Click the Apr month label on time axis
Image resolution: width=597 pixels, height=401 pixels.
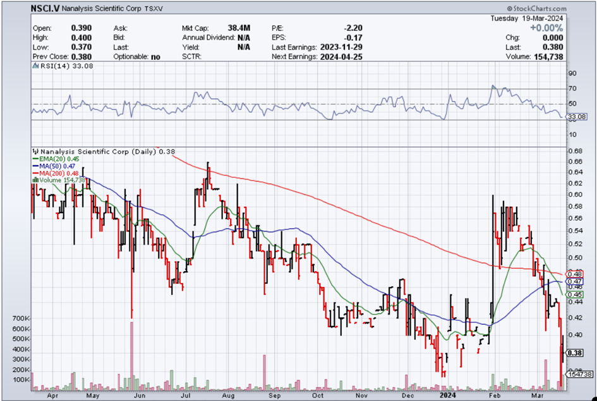coord(54,395)
